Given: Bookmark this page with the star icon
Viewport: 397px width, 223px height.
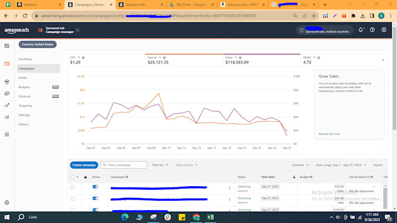Looking at the screenshot, I should click(314, 16).
